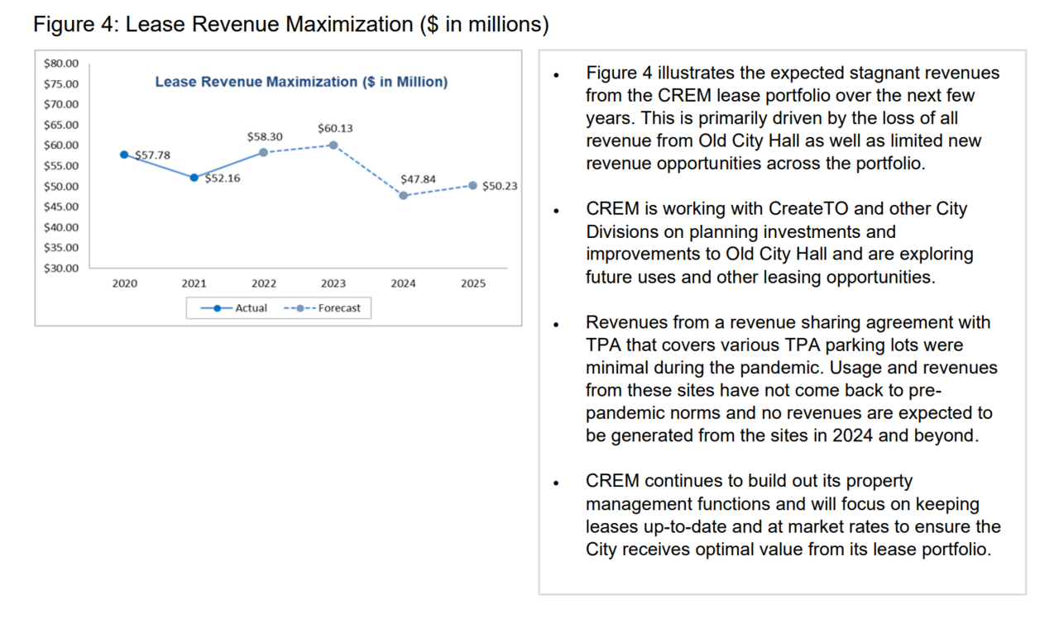This screenshot has height=628, width=1059.
Task: Click the $30.00 y-axis label
Action: click(x=61, y=269)
